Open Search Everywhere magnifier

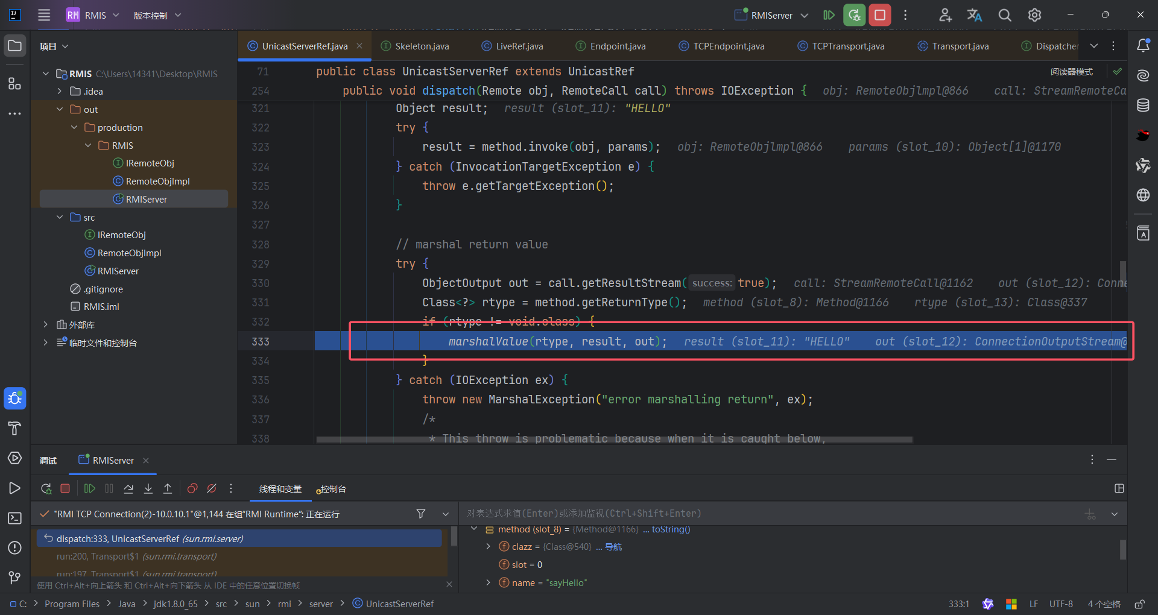click(1005, 15)
